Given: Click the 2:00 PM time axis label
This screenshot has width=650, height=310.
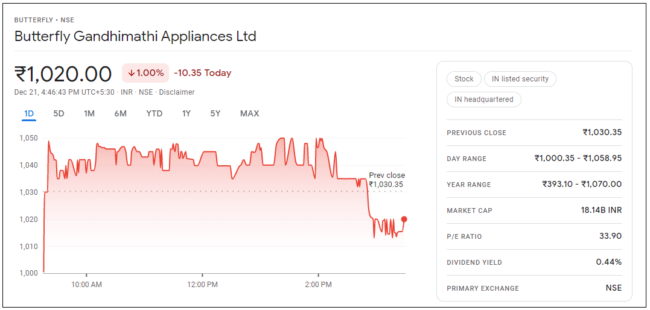Looking at the screenshot, I should pos(318,285).
